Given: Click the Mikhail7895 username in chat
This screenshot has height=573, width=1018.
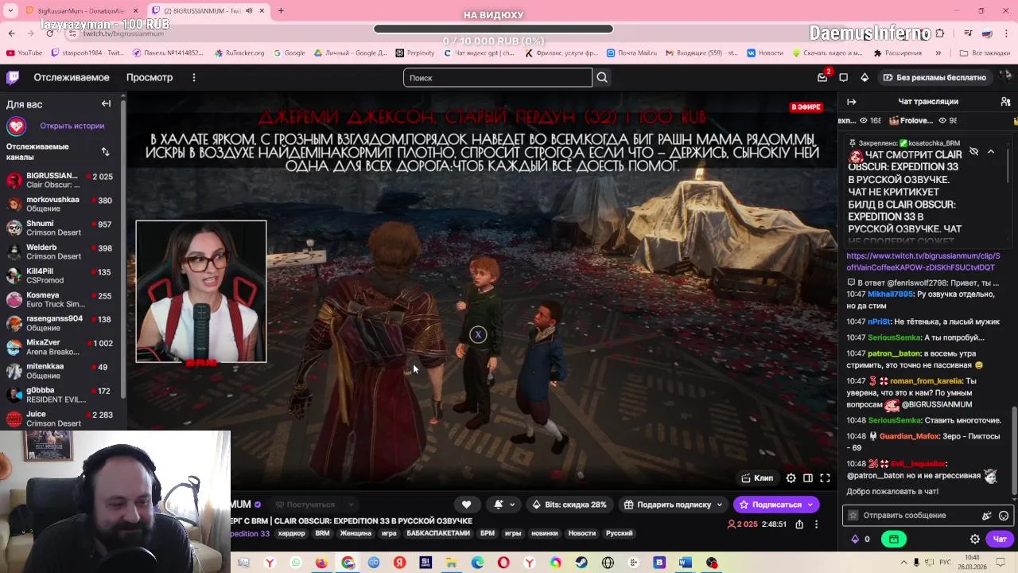Looking at the screenshot, I should 890,294.
